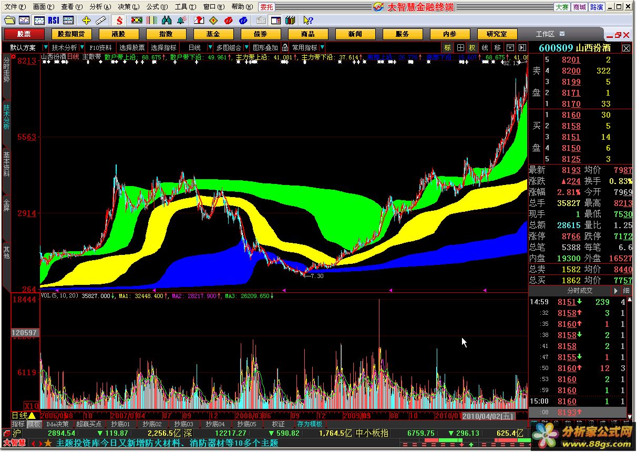The image size is (637, 452).
Task: Switch to the 股票 tab
Action: 24,34
